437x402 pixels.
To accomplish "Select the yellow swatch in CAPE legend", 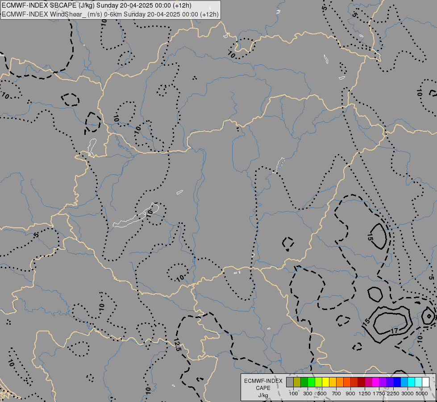I will [x=325, y=382].
